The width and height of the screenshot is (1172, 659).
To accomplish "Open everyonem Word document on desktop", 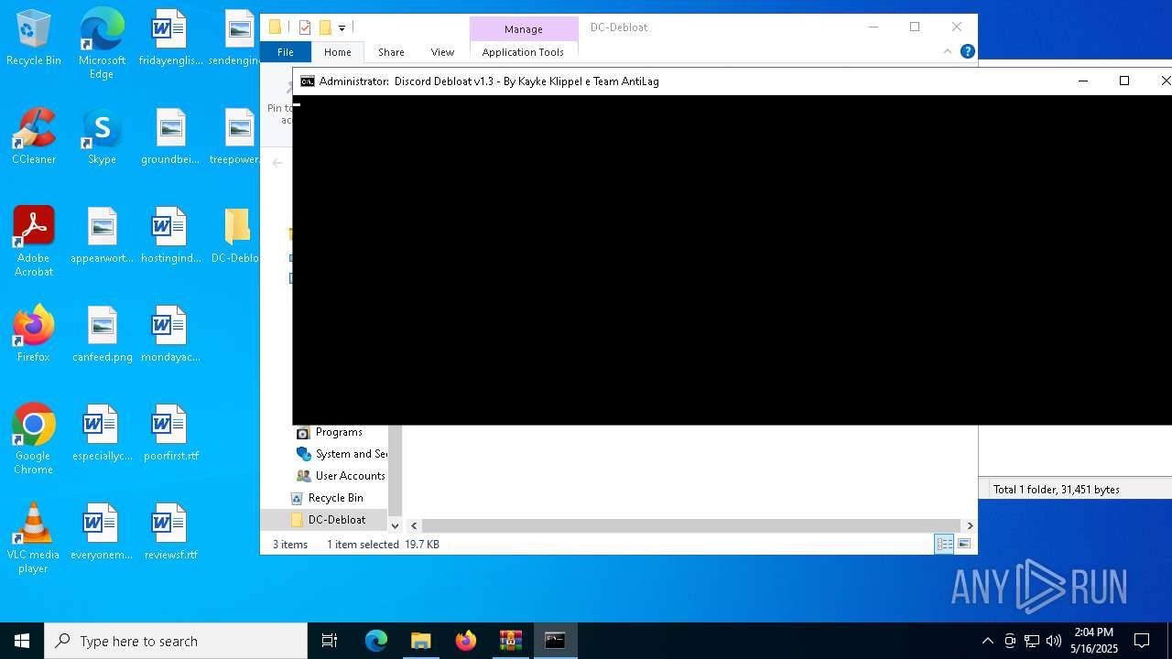I will (x=102, y=532).
